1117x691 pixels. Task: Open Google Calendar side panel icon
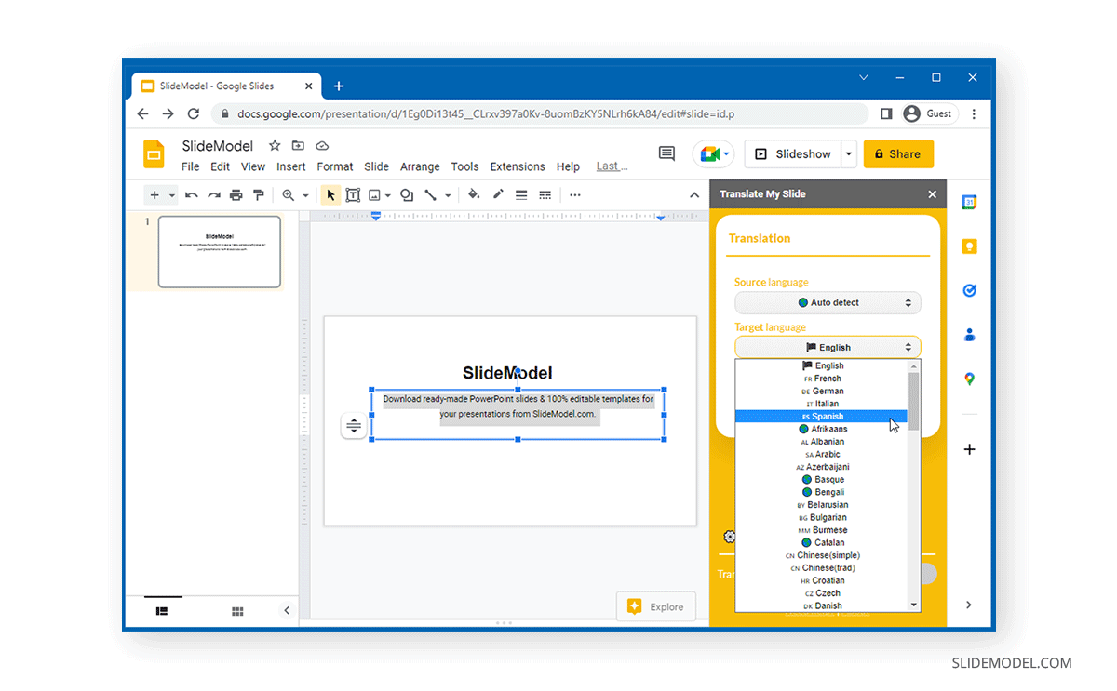click(969, 202)
